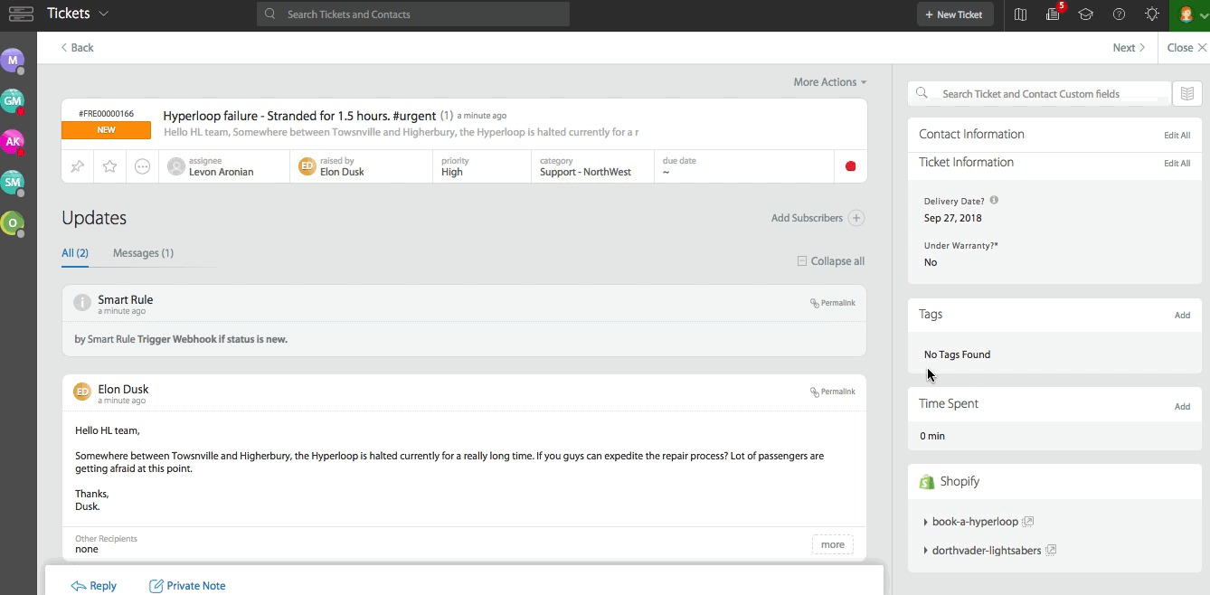Click ticket title Hyperloop failure
Image resolution: width=1210 pixels, height=595 pixels.
299,116
